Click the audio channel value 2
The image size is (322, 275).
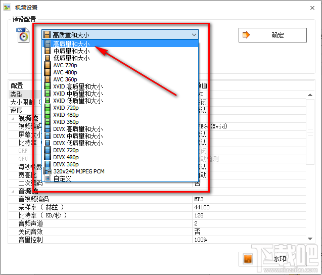196,223
